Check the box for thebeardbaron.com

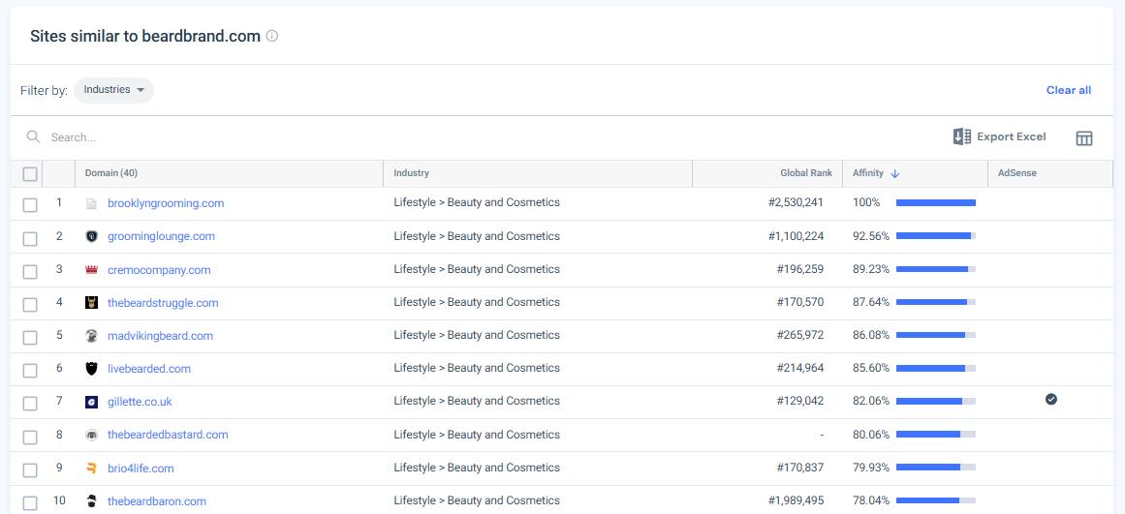29,503
